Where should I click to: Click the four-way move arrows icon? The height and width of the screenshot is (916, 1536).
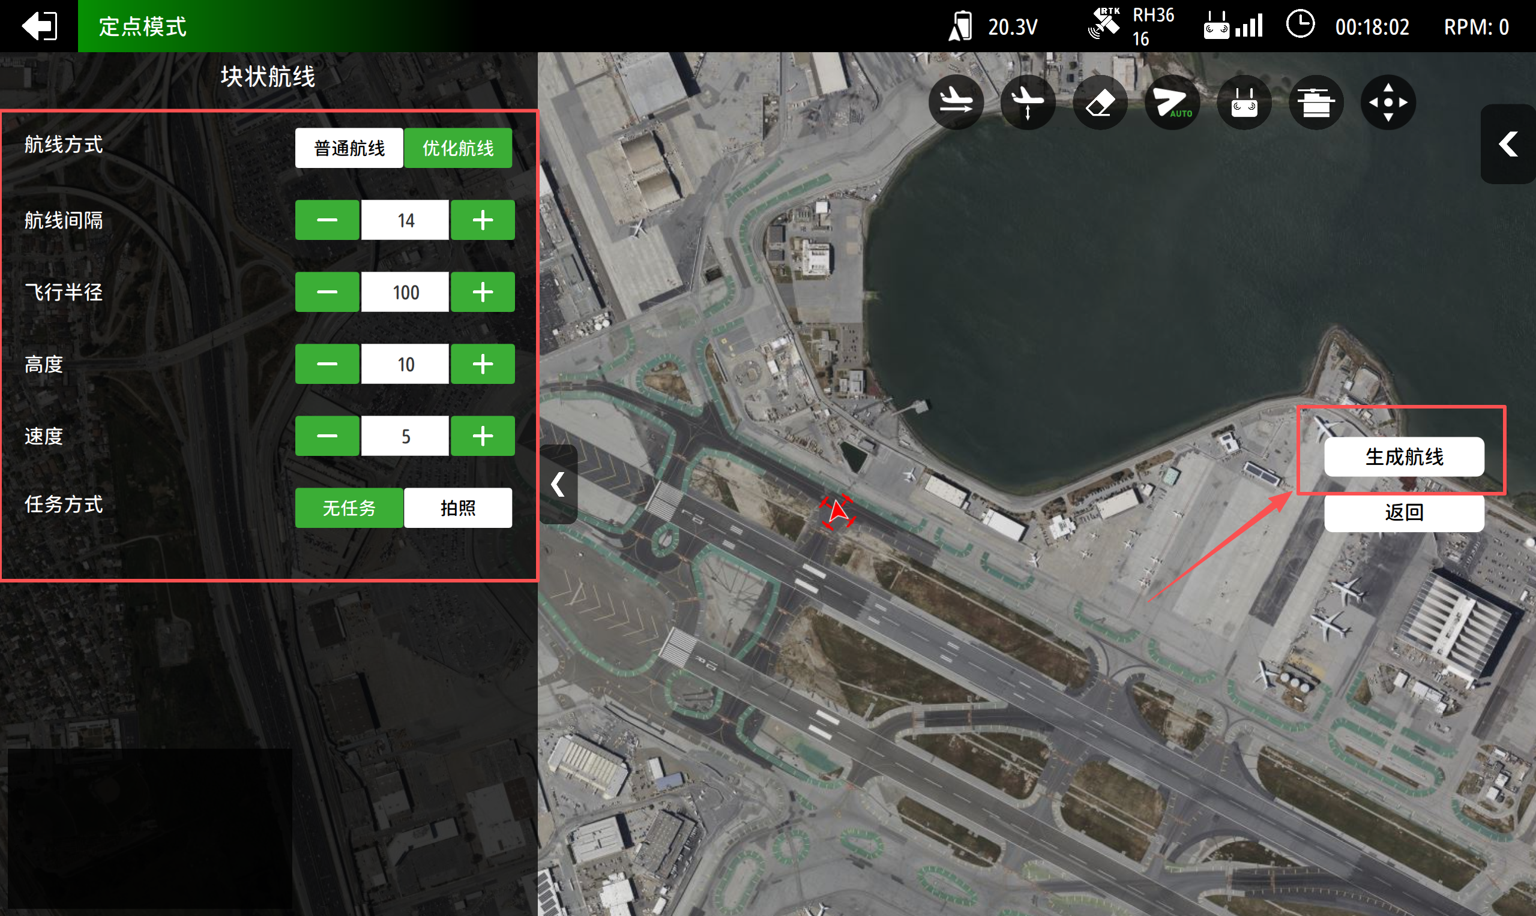[1388, 102]
